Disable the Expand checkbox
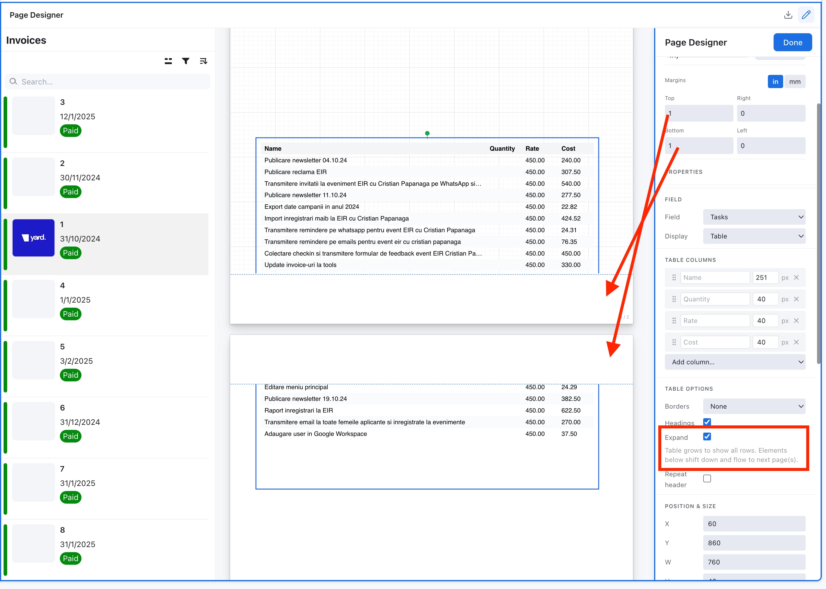The image size is (826, 589). point(707,437)
